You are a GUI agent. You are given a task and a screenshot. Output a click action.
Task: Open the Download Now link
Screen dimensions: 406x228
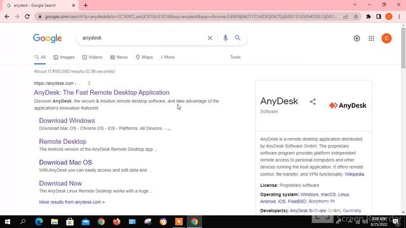[x=60, y=183]
